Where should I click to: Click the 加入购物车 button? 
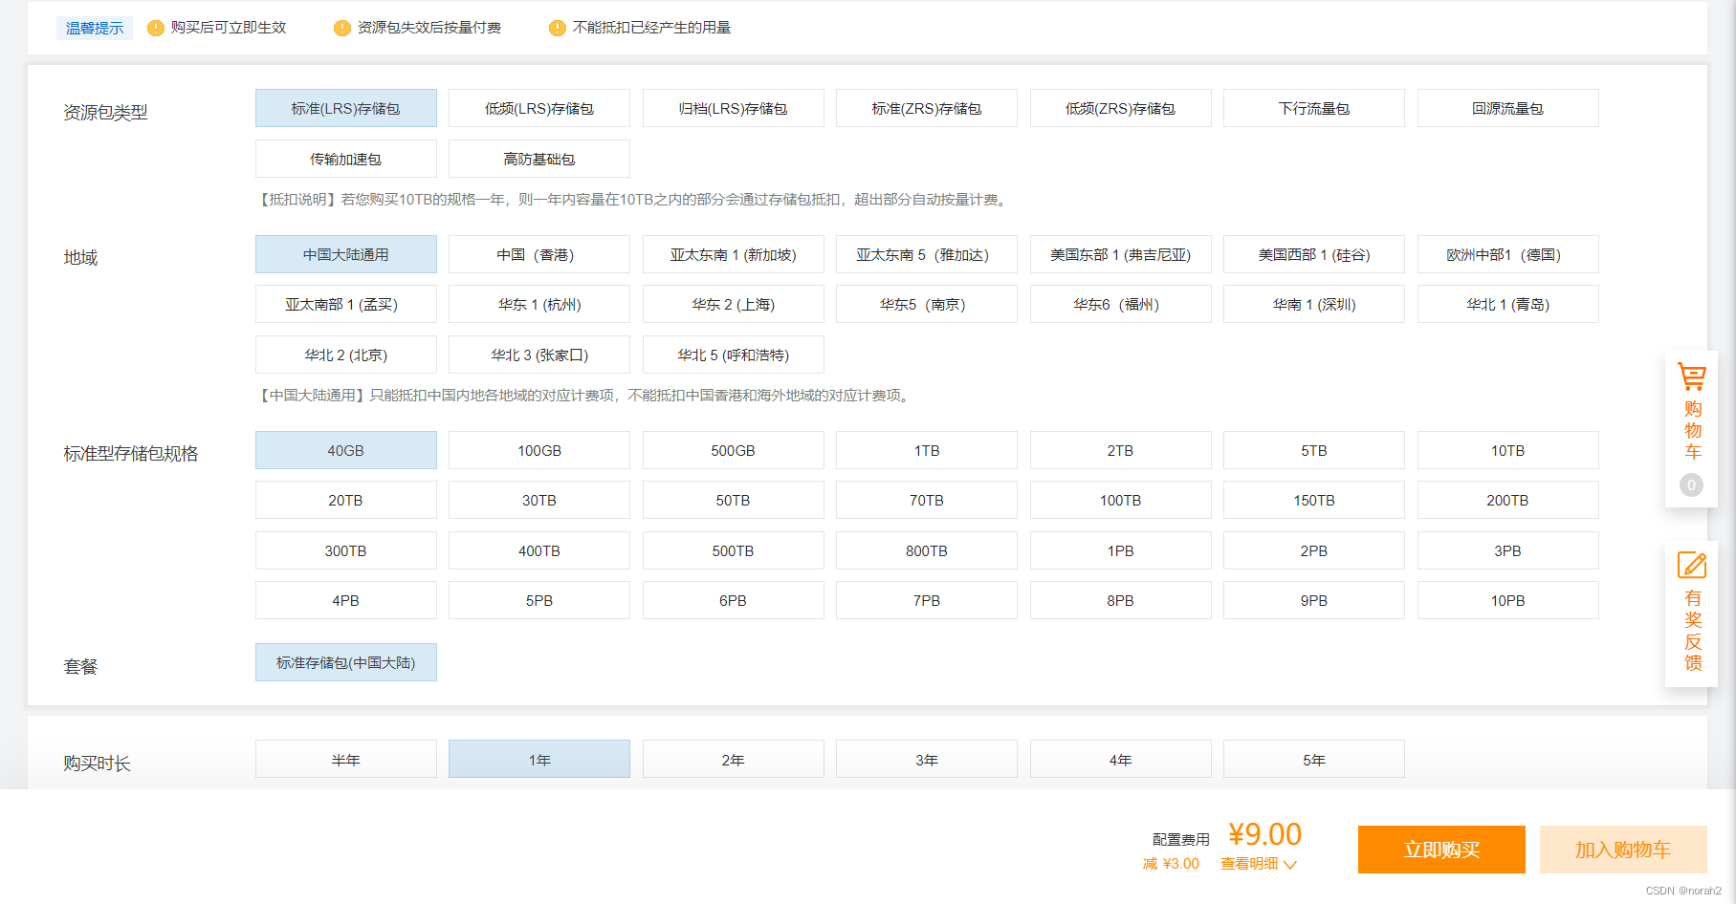1623,850
